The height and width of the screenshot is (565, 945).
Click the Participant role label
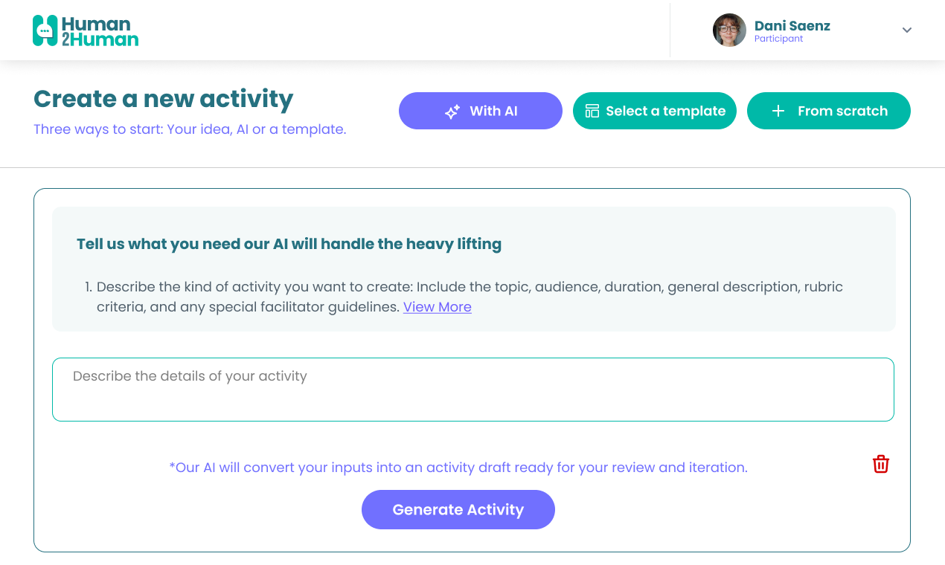tap(778, 39)
